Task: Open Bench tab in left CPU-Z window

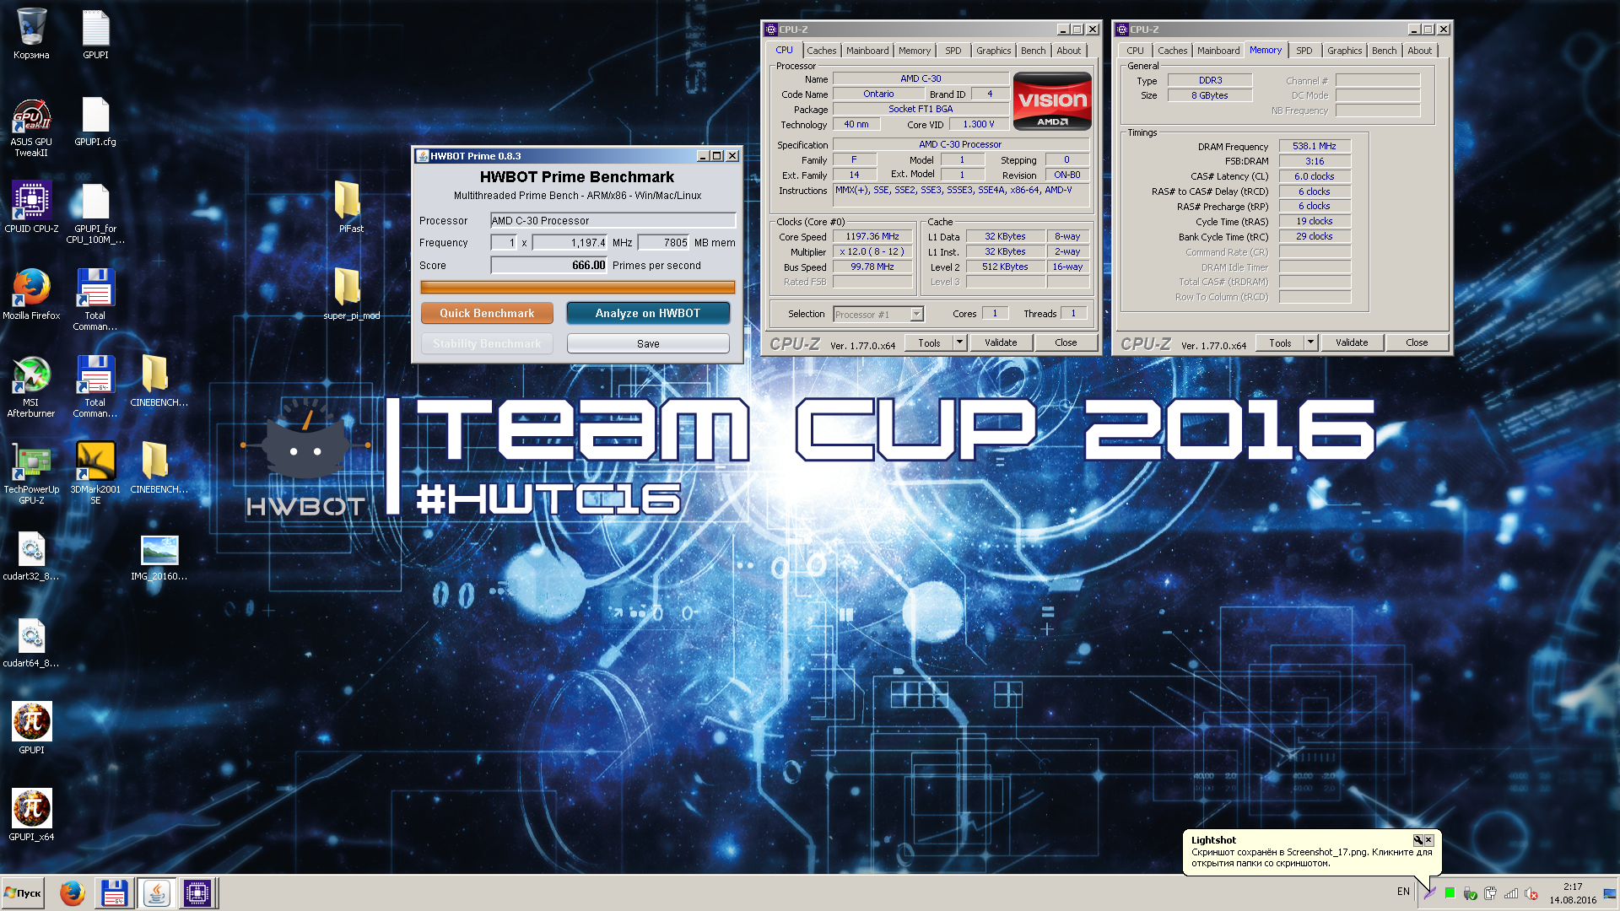Action: point(1033,51)
